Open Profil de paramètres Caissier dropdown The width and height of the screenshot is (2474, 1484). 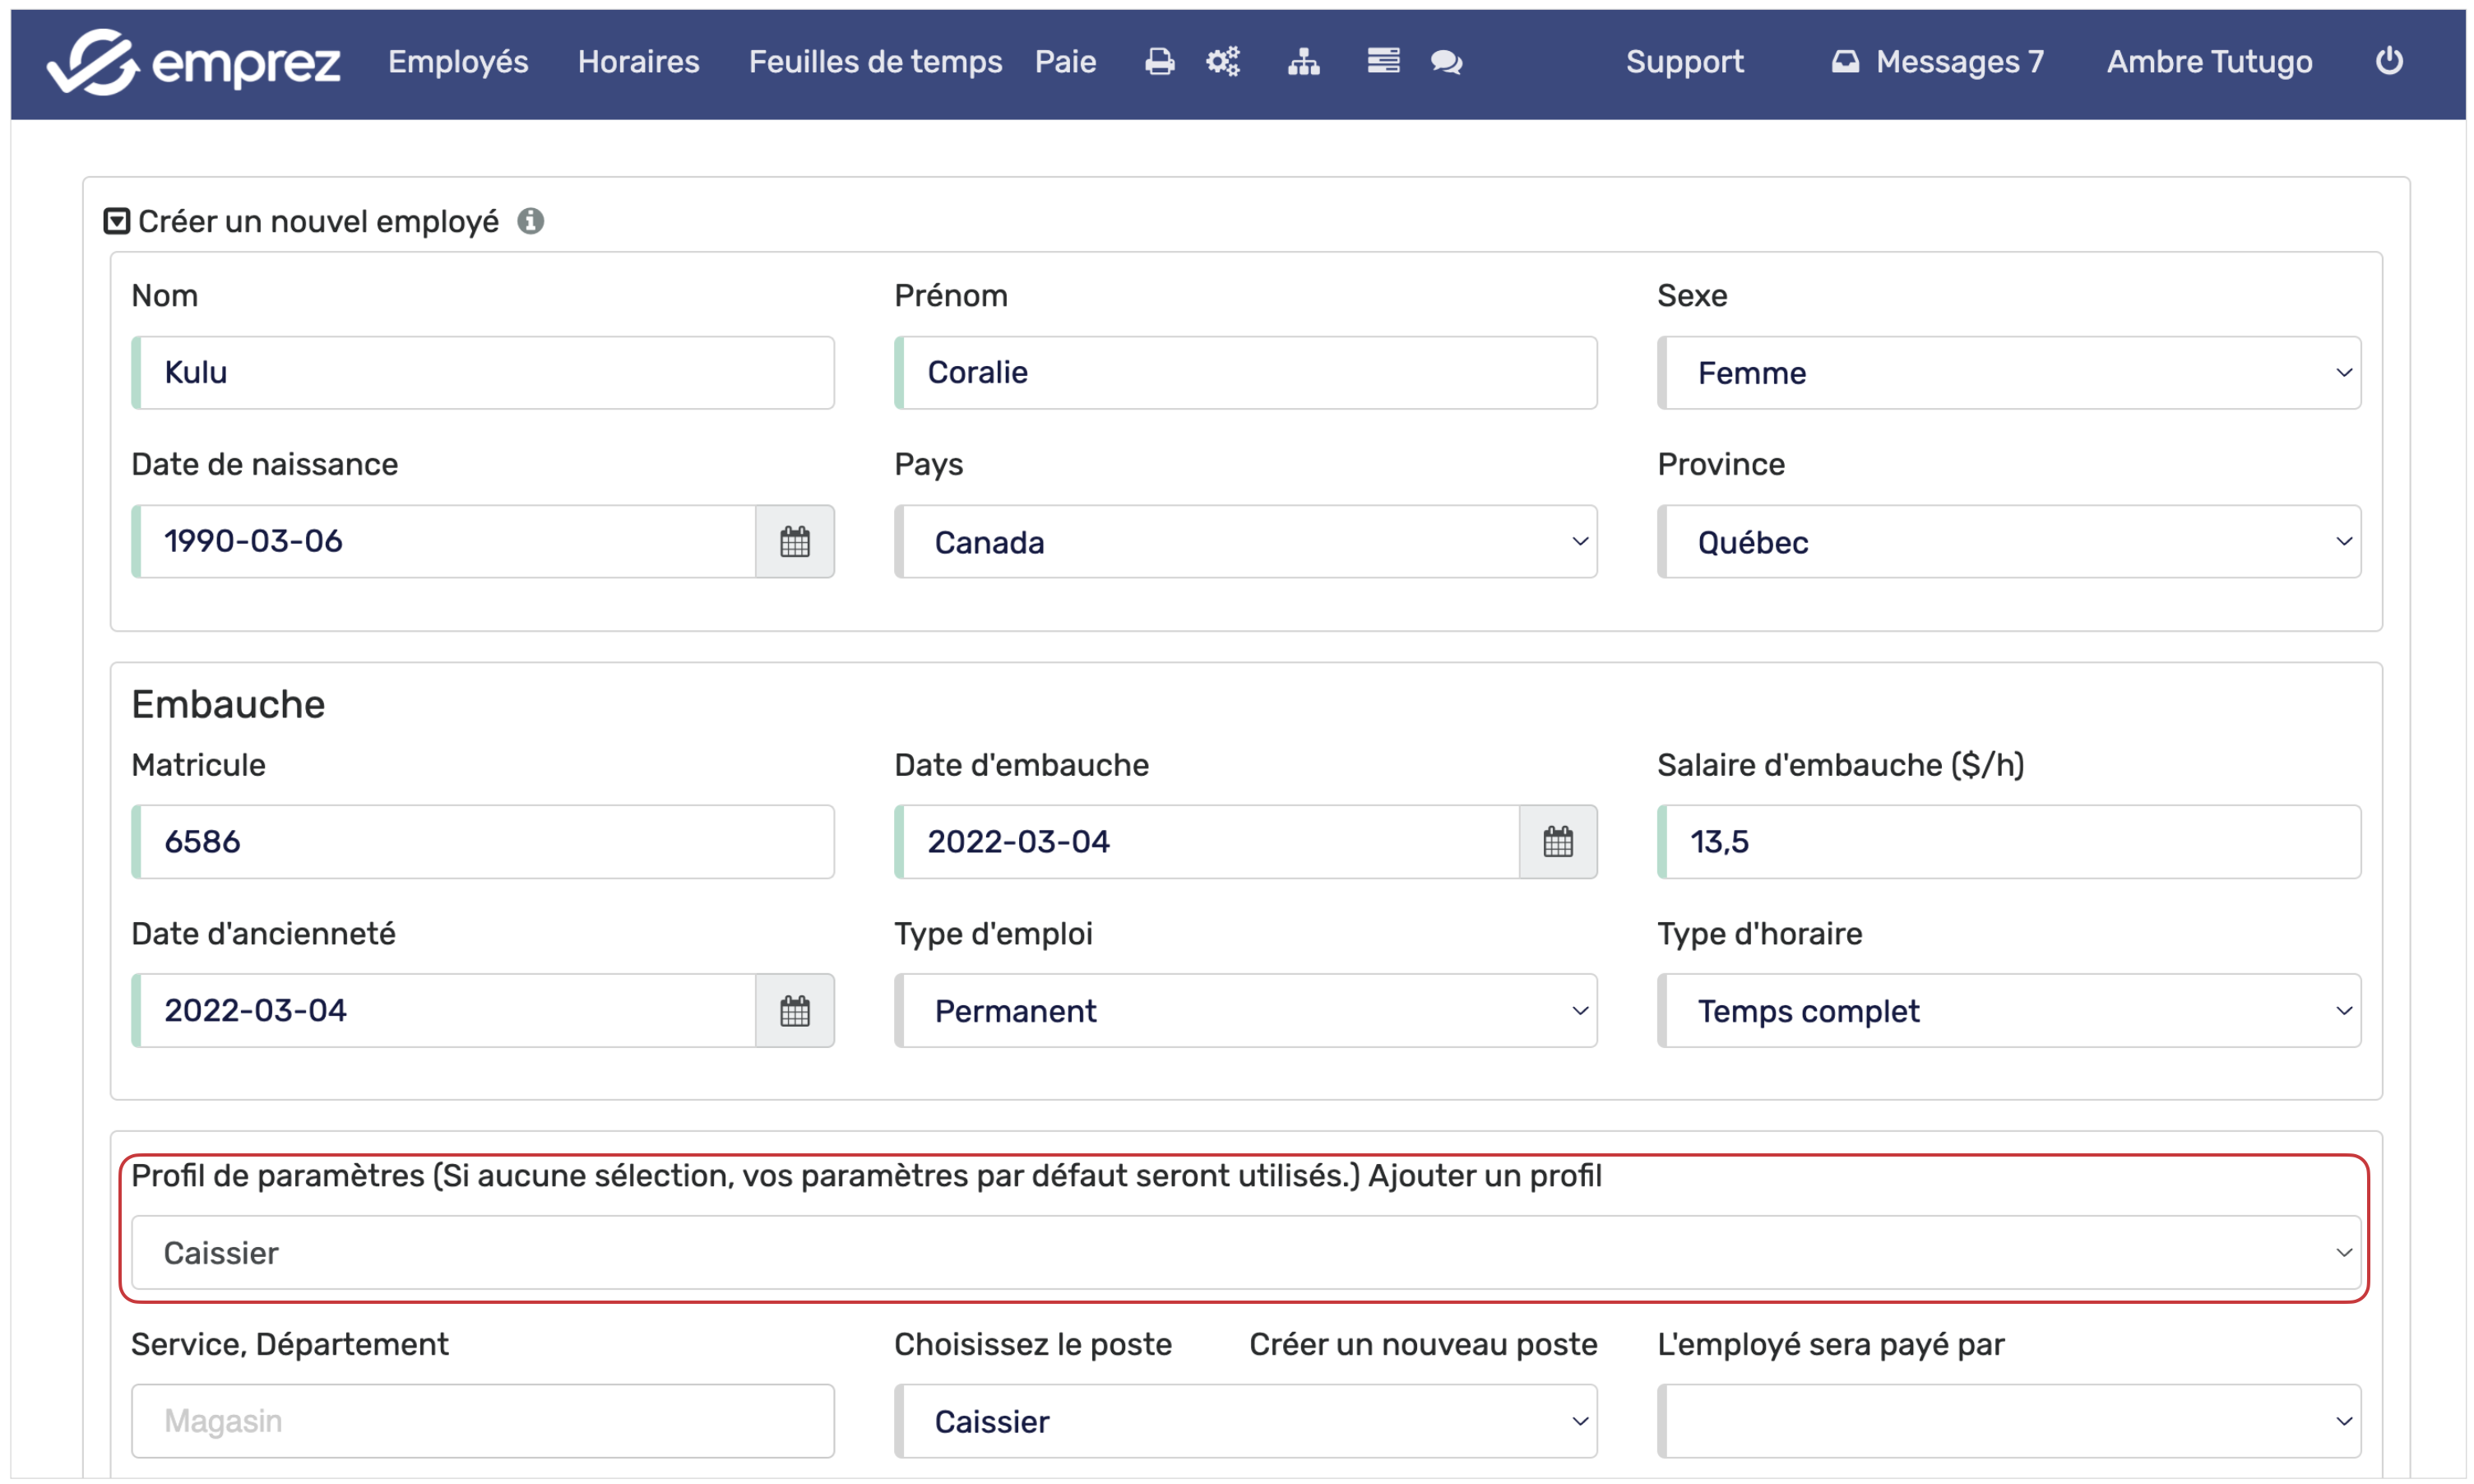tap(1245, 1253)
